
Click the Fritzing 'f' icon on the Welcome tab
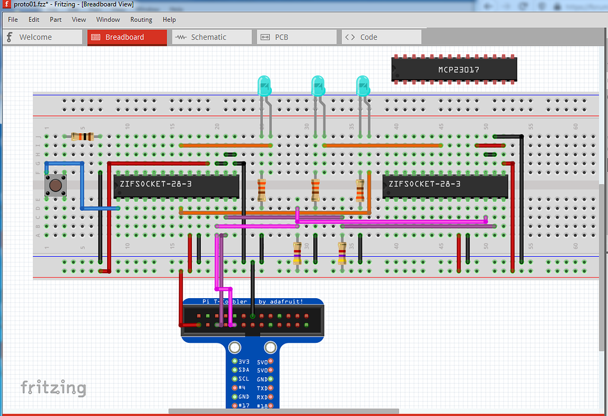(x=9, y=37)
